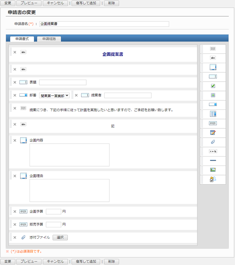Image resolution: width=235 pixels, height=265 pixels.
Task: Remove the 企画提案書 title row
Action: pos(15,52)
